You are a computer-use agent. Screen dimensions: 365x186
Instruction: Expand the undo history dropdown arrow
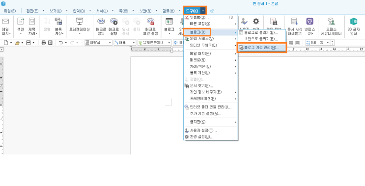coord(66,43)
